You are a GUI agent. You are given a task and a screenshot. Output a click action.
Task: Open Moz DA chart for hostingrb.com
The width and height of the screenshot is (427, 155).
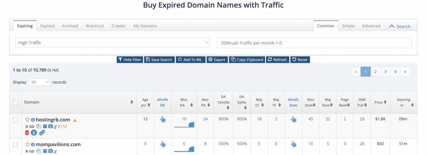pos(184,125)
